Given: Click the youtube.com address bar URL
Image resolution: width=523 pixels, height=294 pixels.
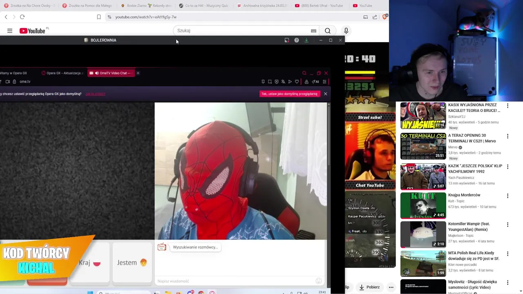Looking at the screenshot, I should 146,17.
